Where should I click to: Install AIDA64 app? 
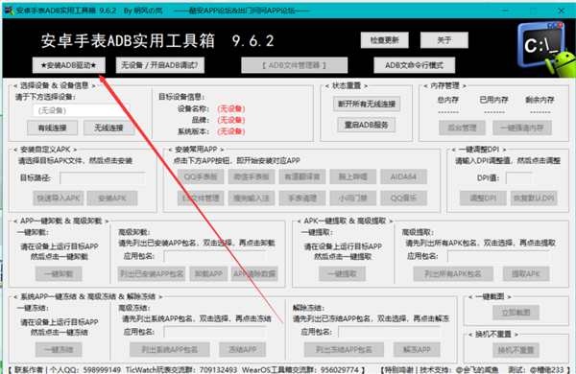pos(404,176)
